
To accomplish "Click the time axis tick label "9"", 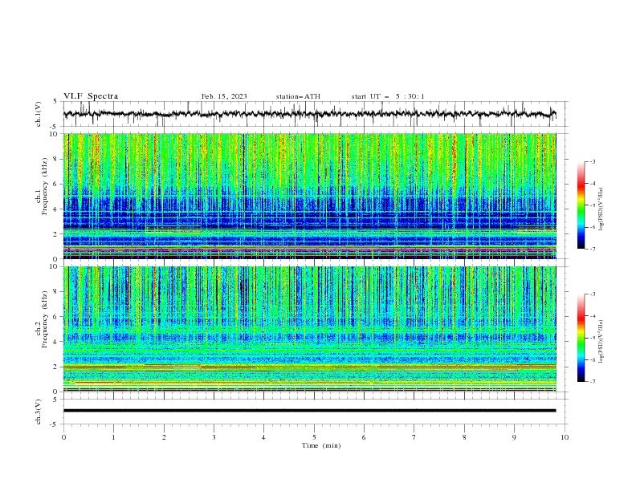I will point(514,437).
